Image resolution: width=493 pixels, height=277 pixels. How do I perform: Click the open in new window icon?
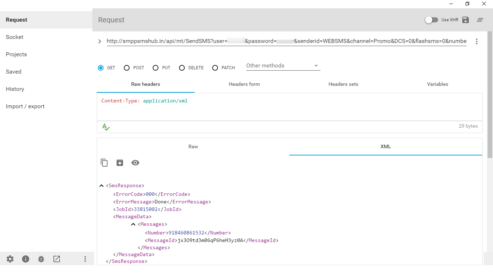click(57, 259)
